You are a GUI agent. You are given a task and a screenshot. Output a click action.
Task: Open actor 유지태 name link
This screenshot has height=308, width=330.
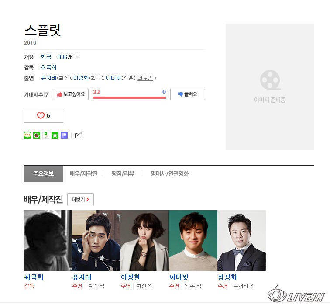click(x=82, y=277)
